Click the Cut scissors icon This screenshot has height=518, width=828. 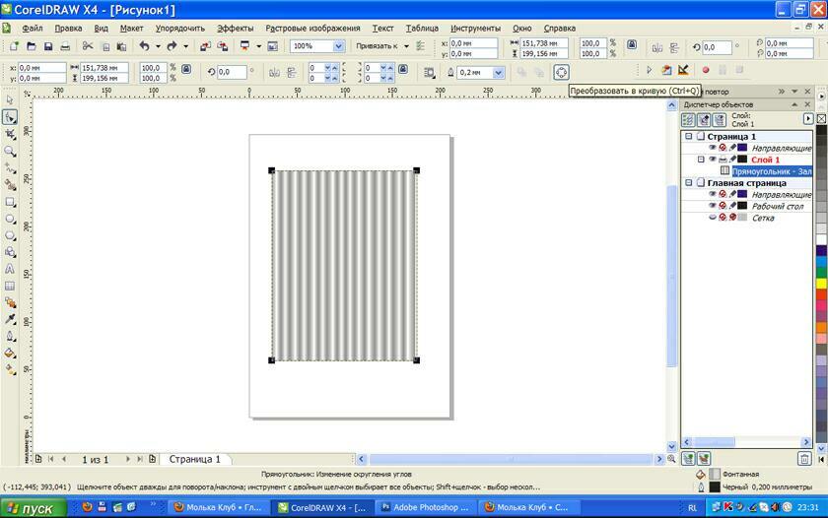click(x=88, y=46)
